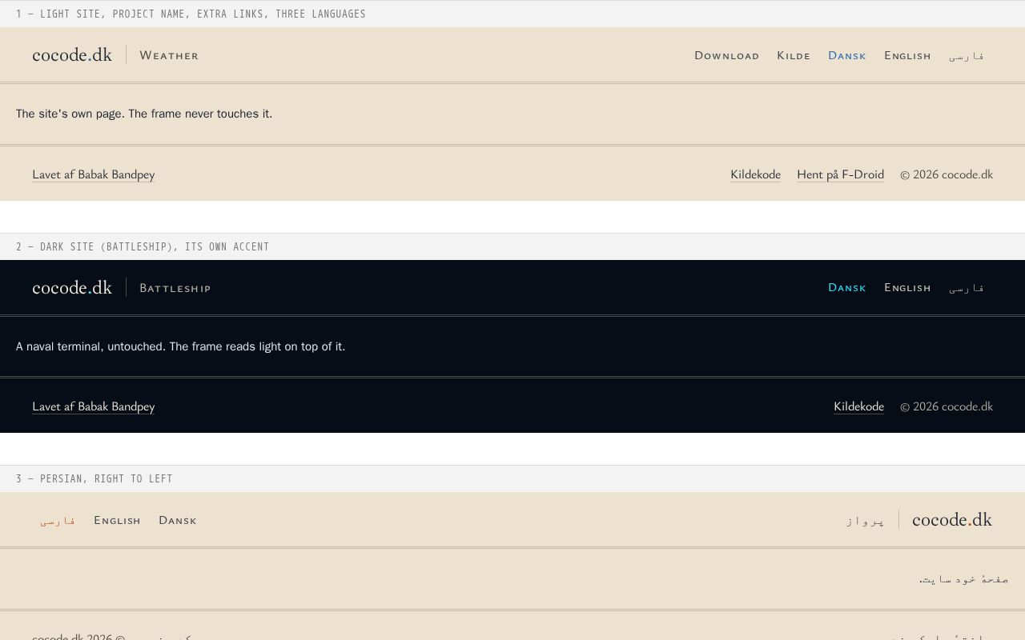Screen dimensions: 1025x640
Task: Click © 2026 cocode.dk in light footer
Action: 947,174
